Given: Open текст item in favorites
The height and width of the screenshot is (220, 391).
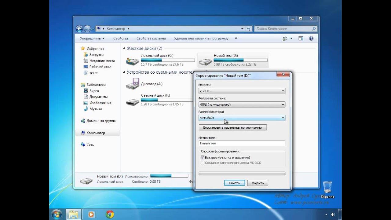Looking at the screenshot, I should click(93, 73).
